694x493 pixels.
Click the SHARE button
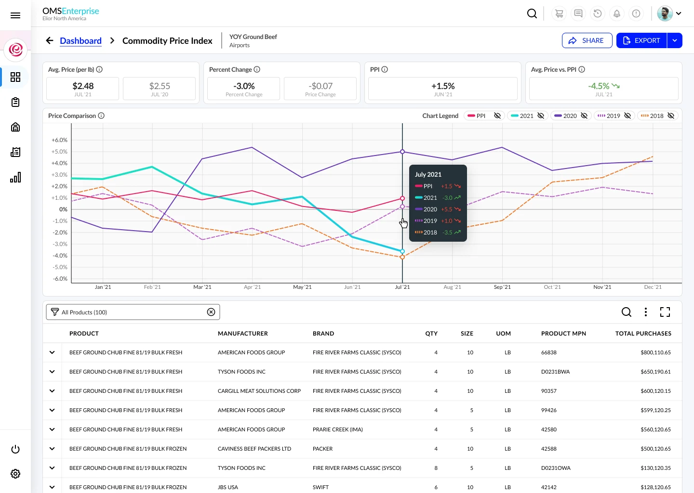point(587,40)
